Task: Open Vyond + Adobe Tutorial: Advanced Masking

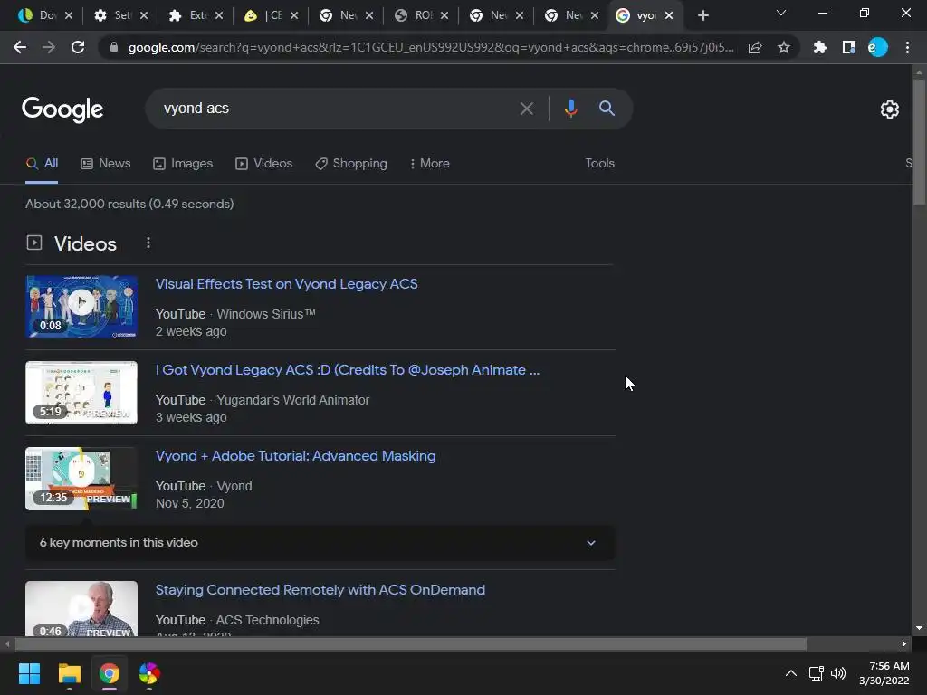Action: (295, 456)
